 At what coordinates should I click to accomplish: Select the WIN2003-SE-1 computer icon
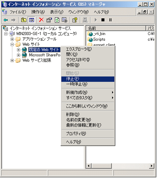[x=12, y=34]
